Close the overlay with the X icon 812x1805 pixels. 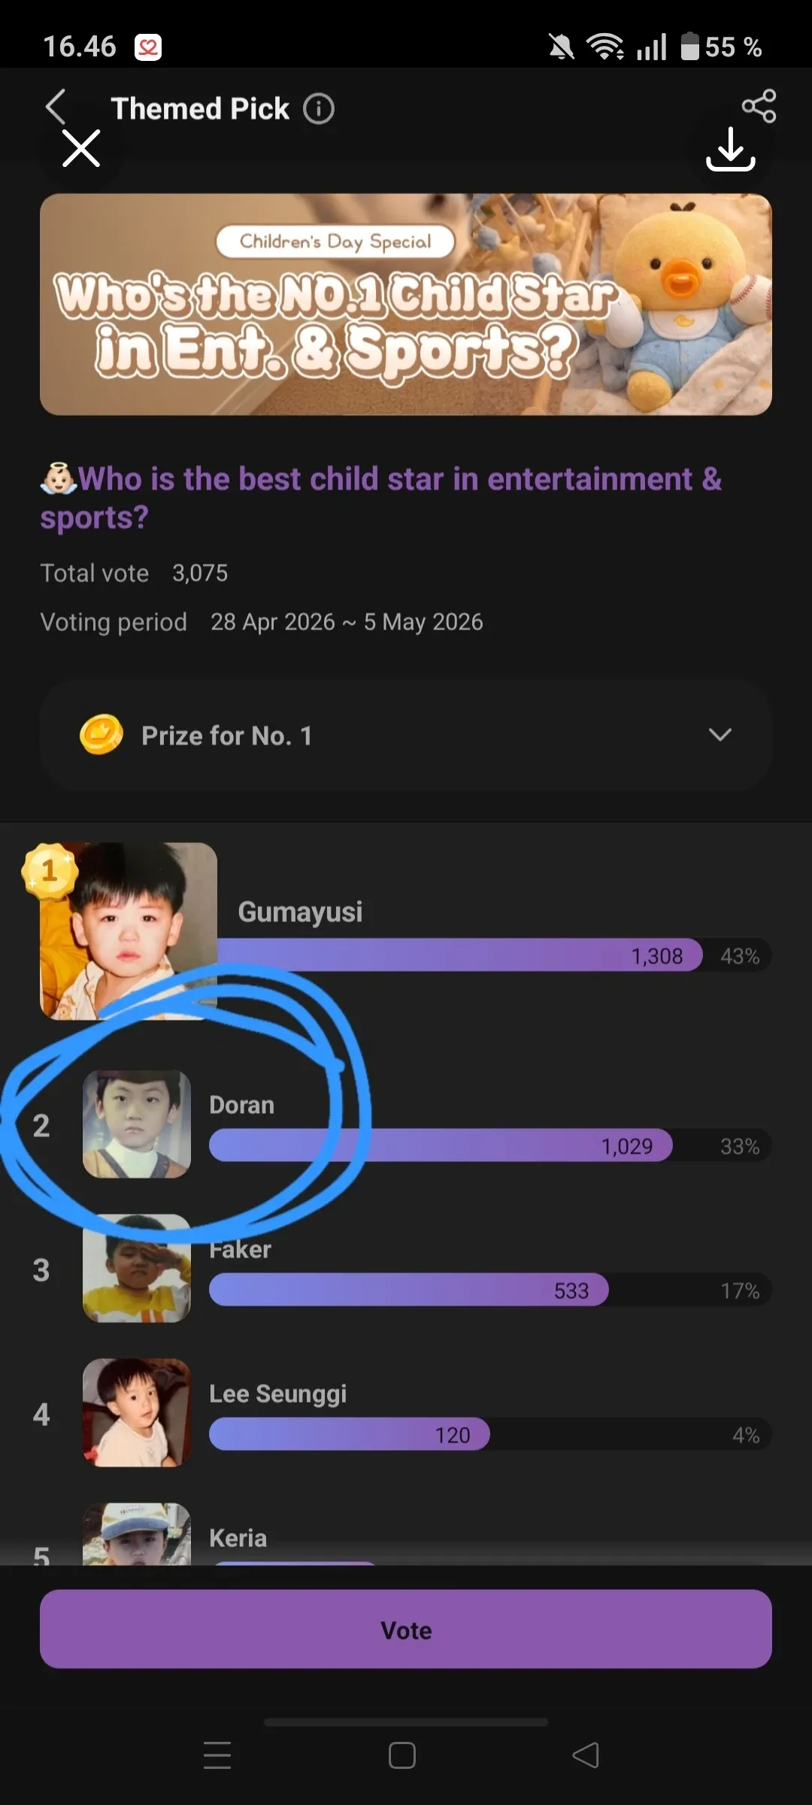pyautogui.click(x=81, y=148)
